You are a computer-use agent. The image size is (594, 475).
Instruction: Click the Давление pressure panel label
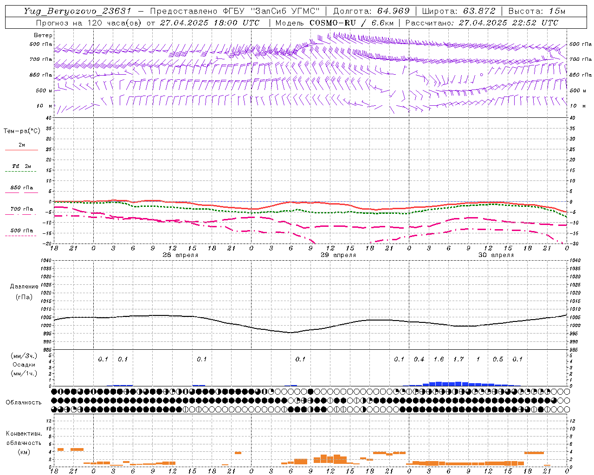click(24, 287)
